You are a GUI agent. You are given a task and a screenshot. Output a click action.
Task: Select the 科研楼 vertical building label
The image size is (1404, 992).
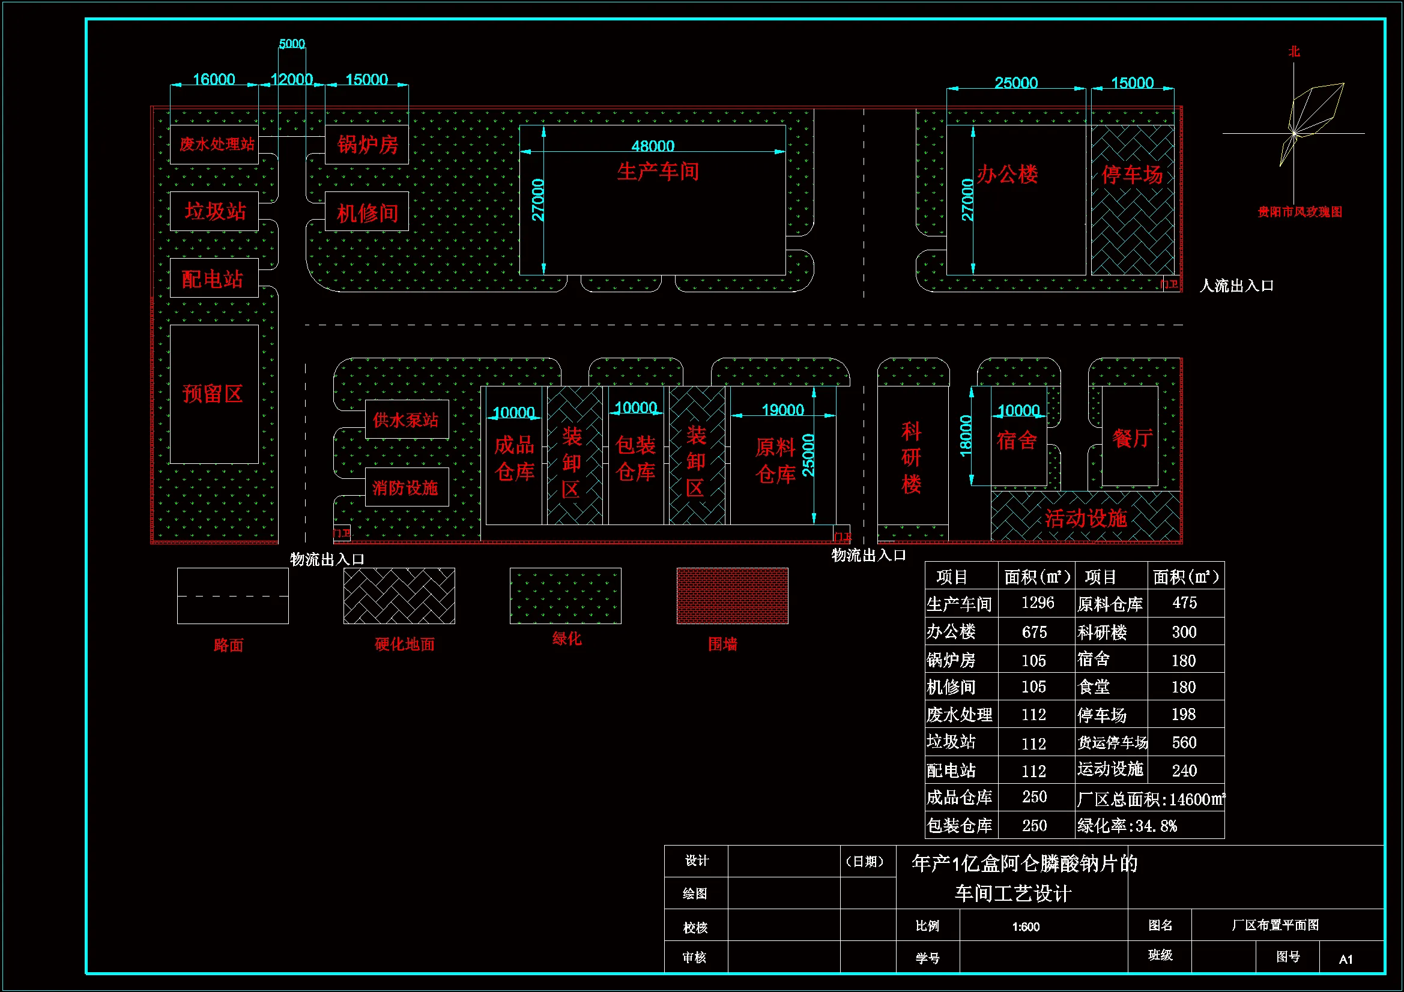(911, 457)
